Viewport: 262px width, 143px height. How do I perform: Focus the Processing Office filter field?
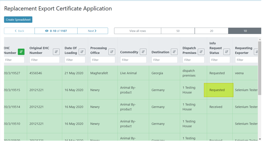tap(103, 60)
